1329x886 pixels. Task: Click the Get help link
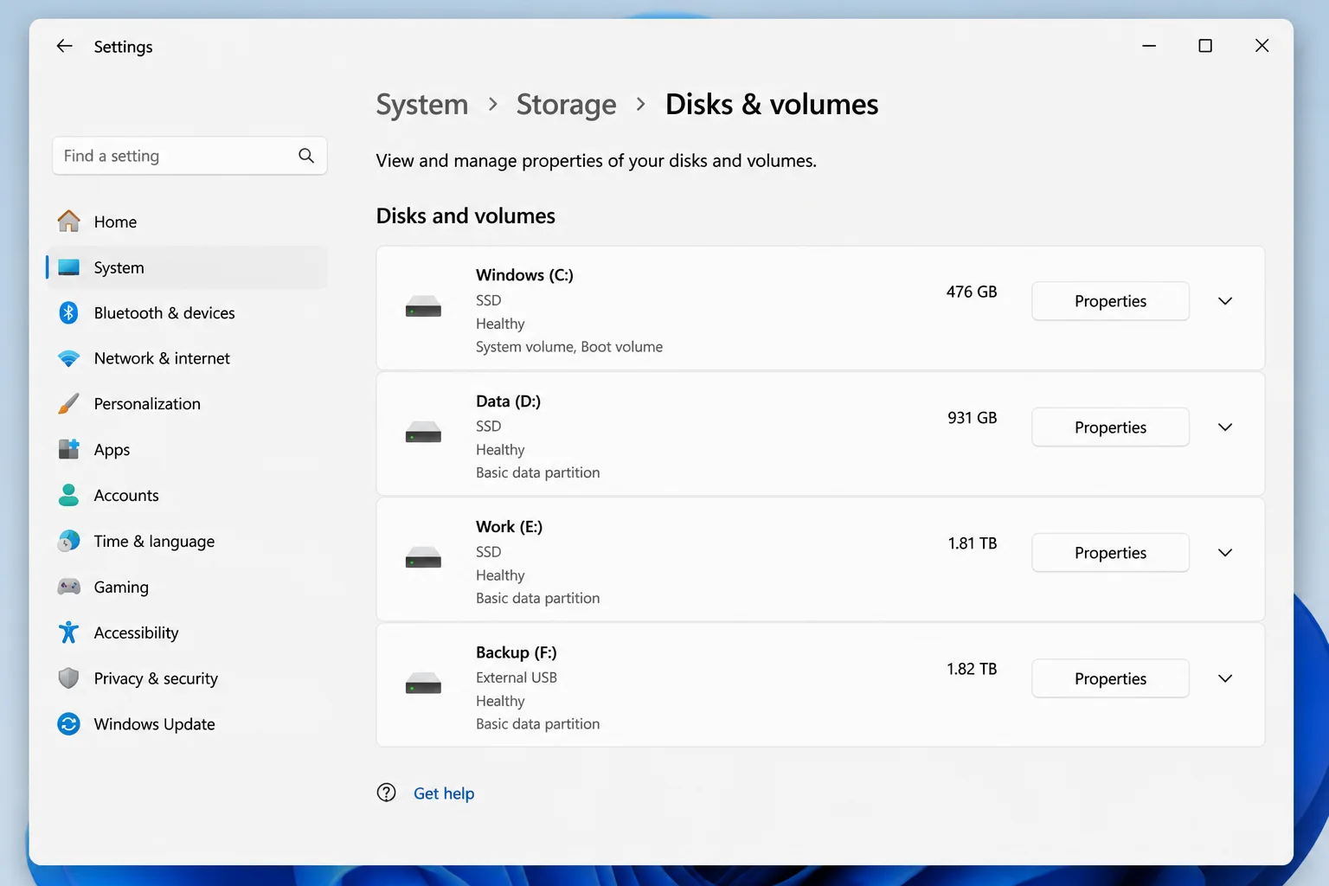click(444, 793)
